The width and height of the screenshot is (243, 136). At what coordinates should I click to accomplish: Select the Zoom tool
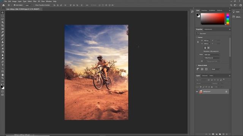3,78
